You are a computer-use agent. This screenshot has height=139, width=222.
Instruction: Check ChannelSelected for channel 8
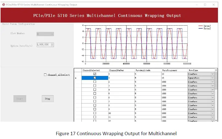[95, 105]
